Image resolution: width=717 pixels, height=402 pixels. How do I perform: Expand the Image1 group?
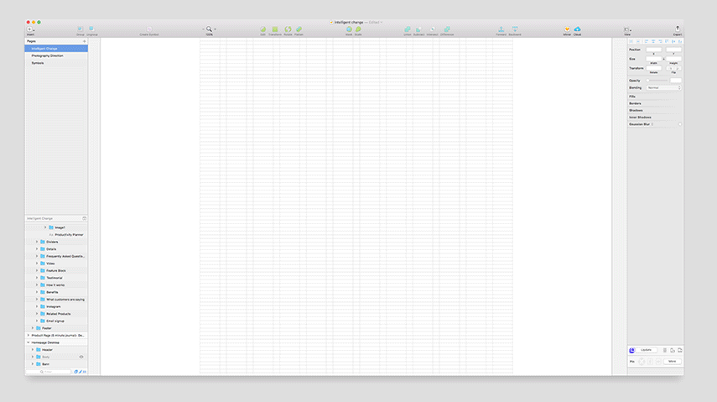coord(44,227)
